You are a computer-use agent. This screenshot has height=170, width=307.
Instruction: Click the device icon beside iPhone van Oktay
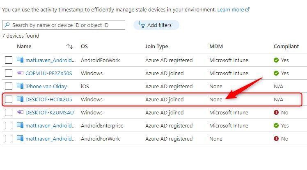pos(20,86)
